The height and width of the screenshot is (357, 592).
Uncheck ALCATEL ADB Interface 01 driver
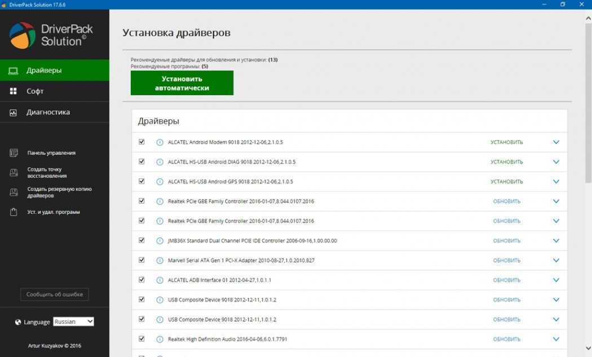[x=142, y=280]
